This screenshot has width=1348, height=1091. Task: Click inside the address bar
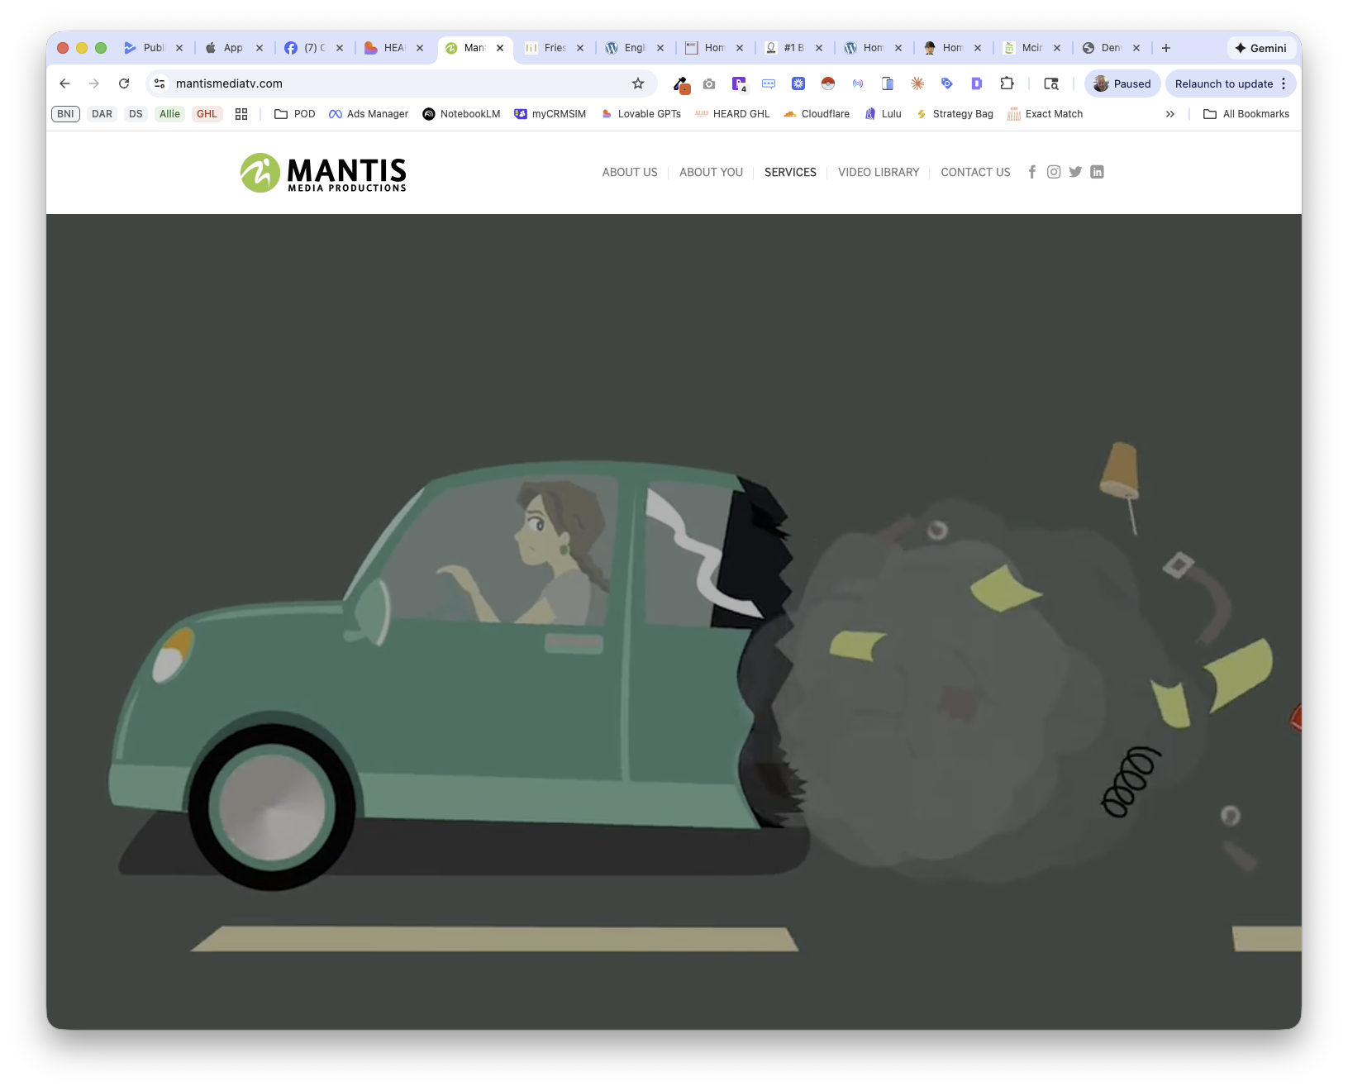pyautogui.click(x=372, y=83)
